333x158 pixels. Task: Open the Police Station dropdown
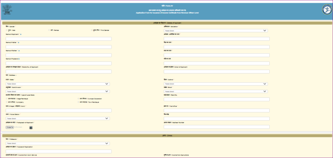pos(58,119)
